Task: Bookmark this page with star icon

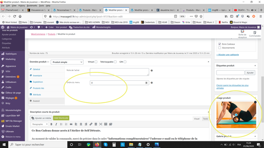Action: tap(201, 16)
